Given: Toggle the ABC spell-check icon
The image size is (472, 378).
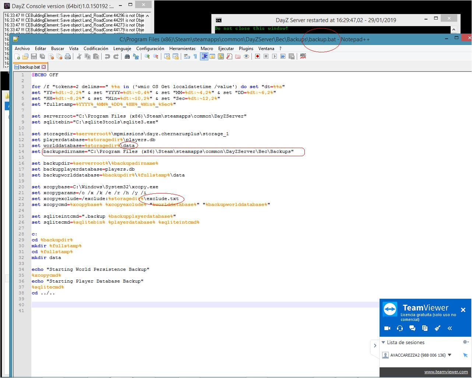Looking at the screenshot, I should point(303,56).
